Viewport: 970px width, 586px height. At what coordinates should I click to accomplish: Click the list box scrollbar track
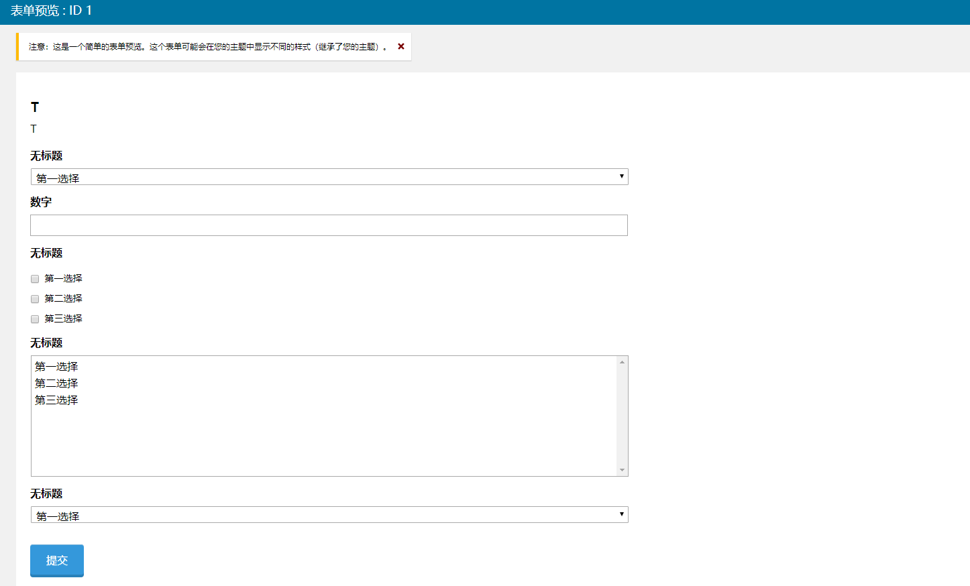coord(622,416)
